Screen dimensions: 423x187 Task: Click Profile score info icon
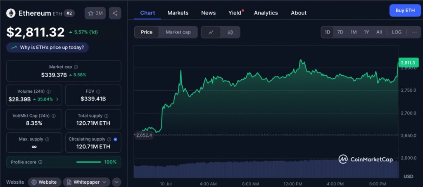40,162
